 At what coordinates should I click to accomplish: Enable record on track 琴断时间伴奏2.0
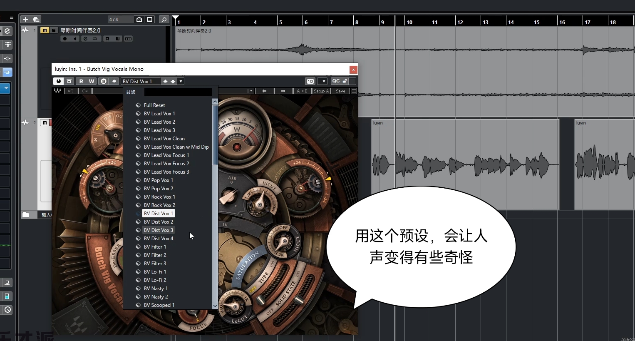point(65,39)
